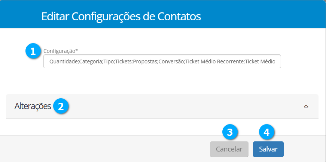
Task: Collapse the Alterações section with the chevron
Action: (x=306, y=106)
